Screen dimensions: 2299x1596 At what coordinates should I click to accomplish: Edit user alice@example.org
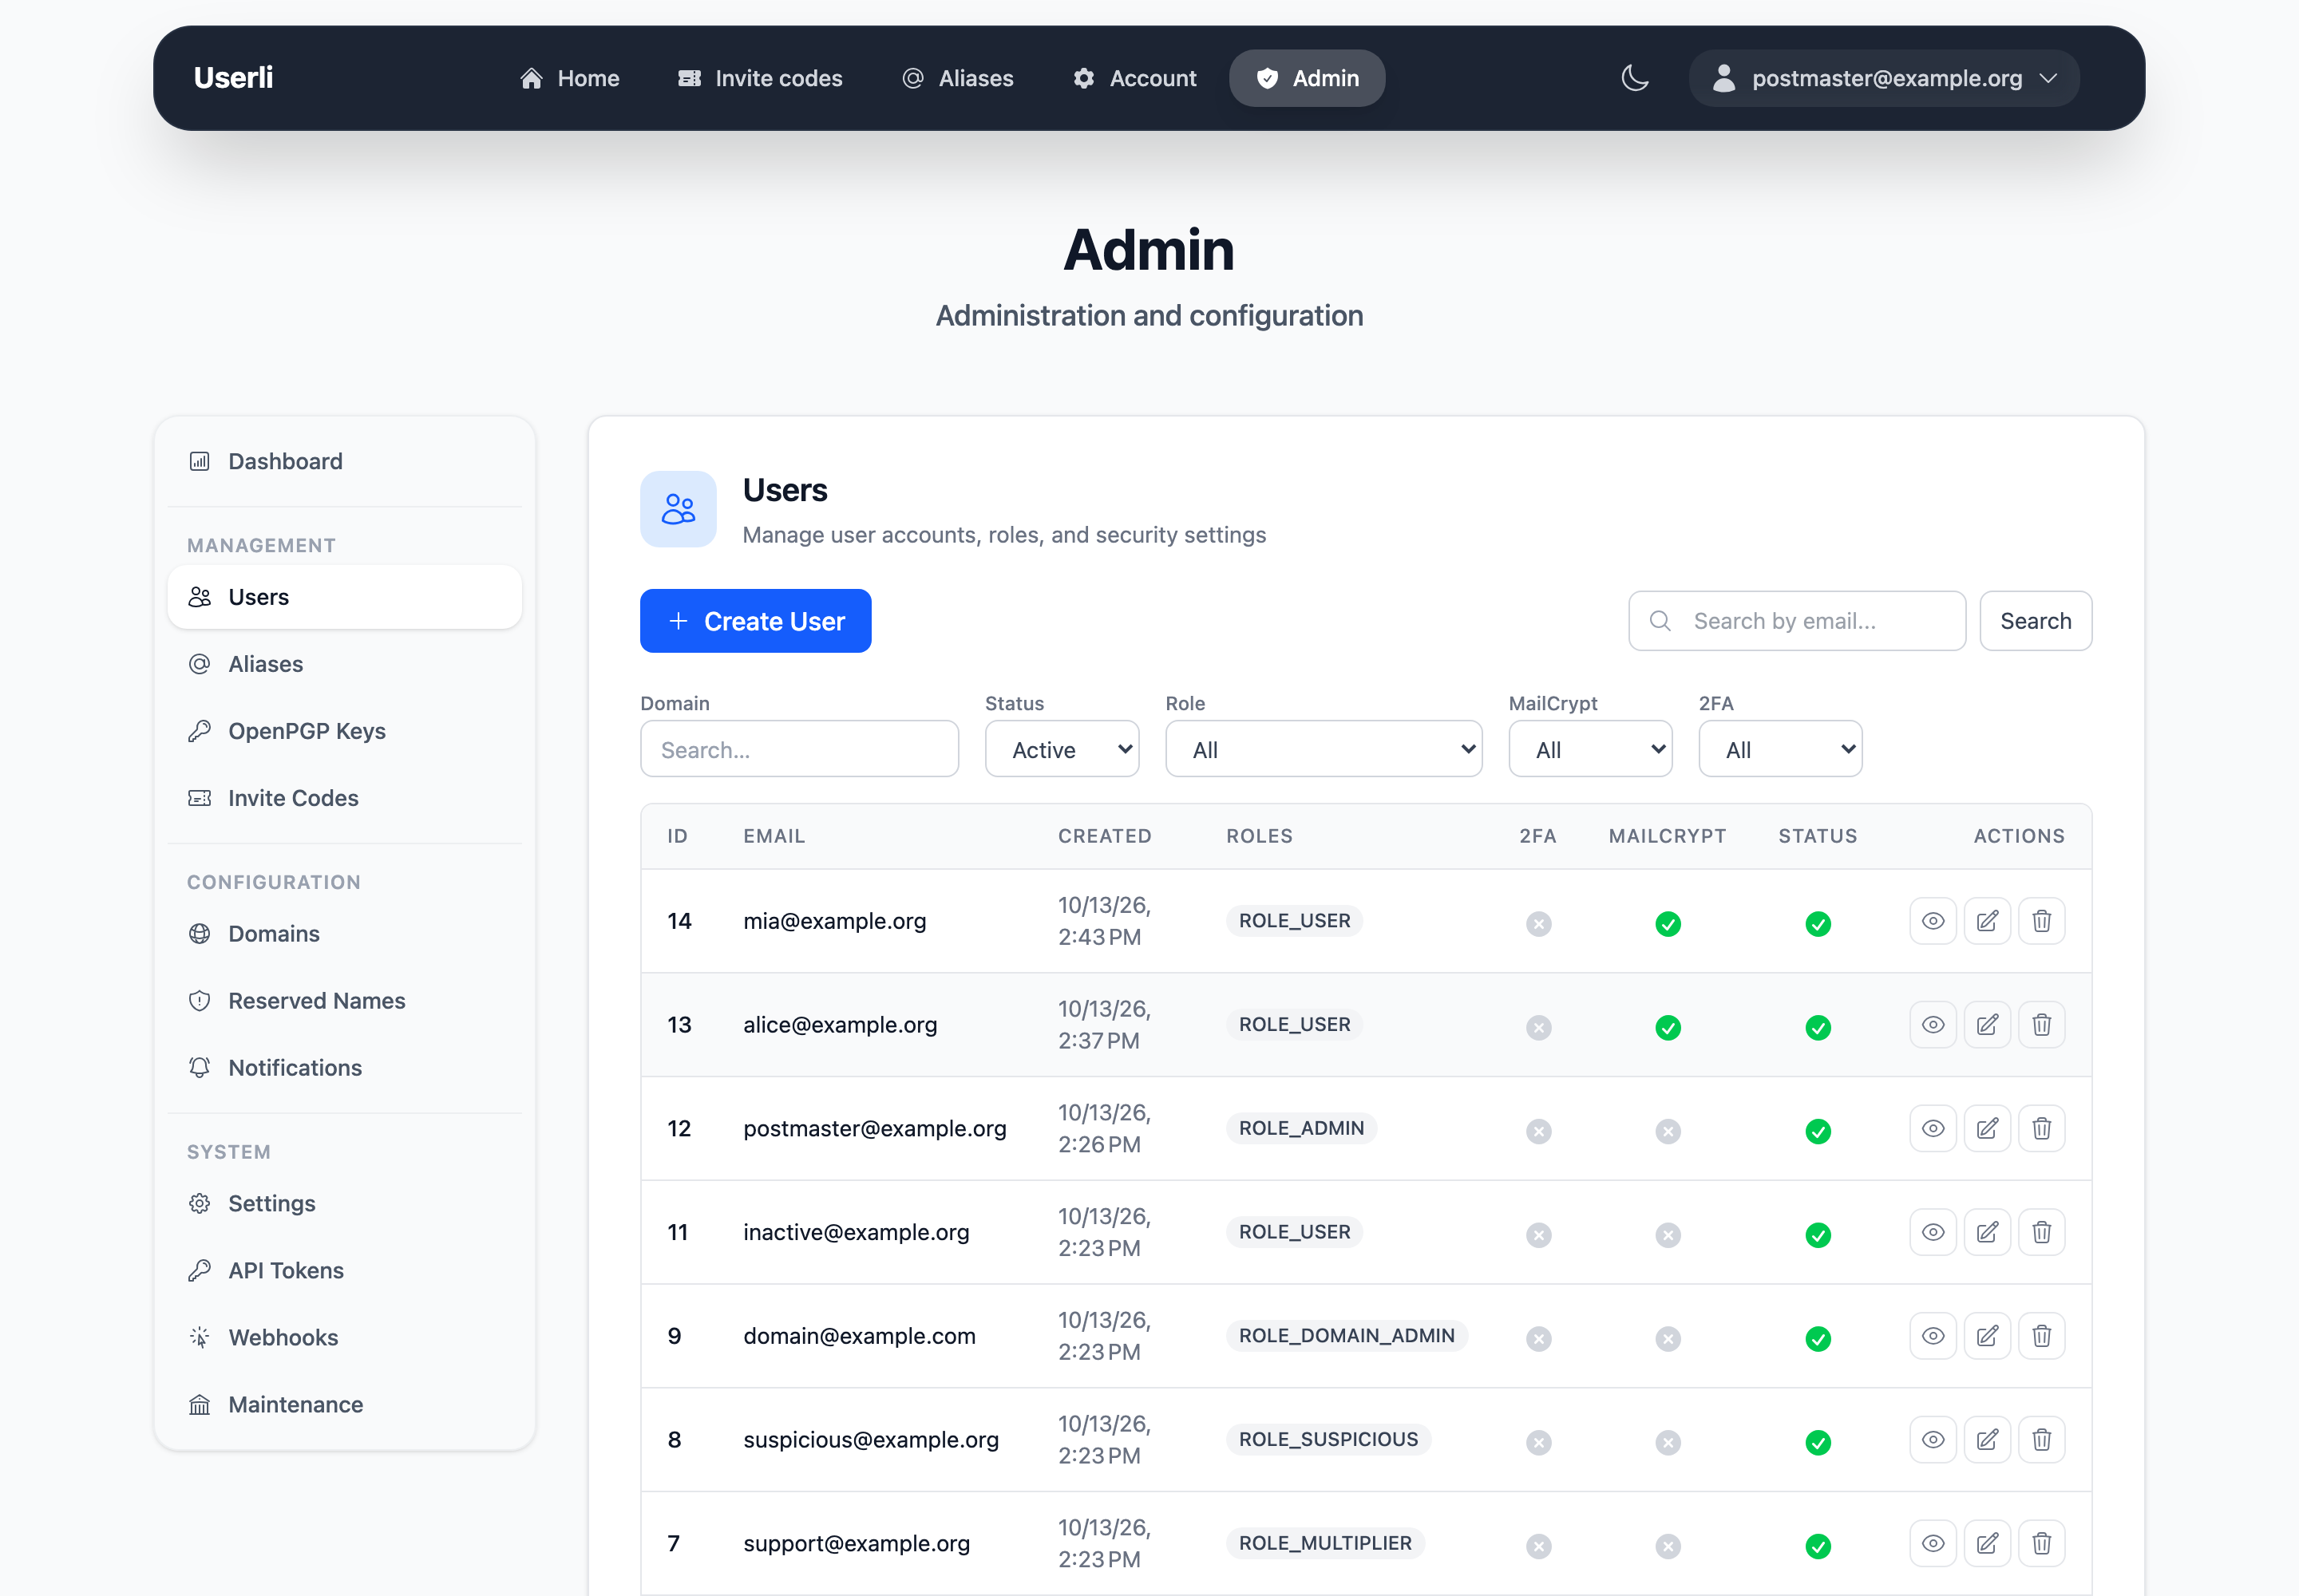pyautogui.click(x=1987, y=1025)
